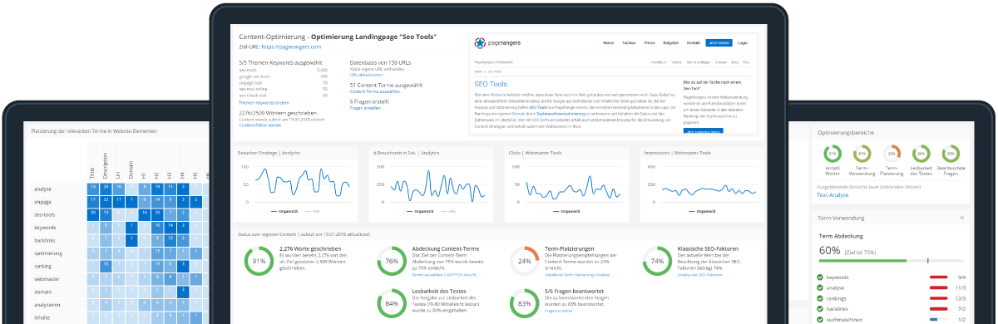
Task: Click the pagerangers star logo
Action: tap(478, 42)
